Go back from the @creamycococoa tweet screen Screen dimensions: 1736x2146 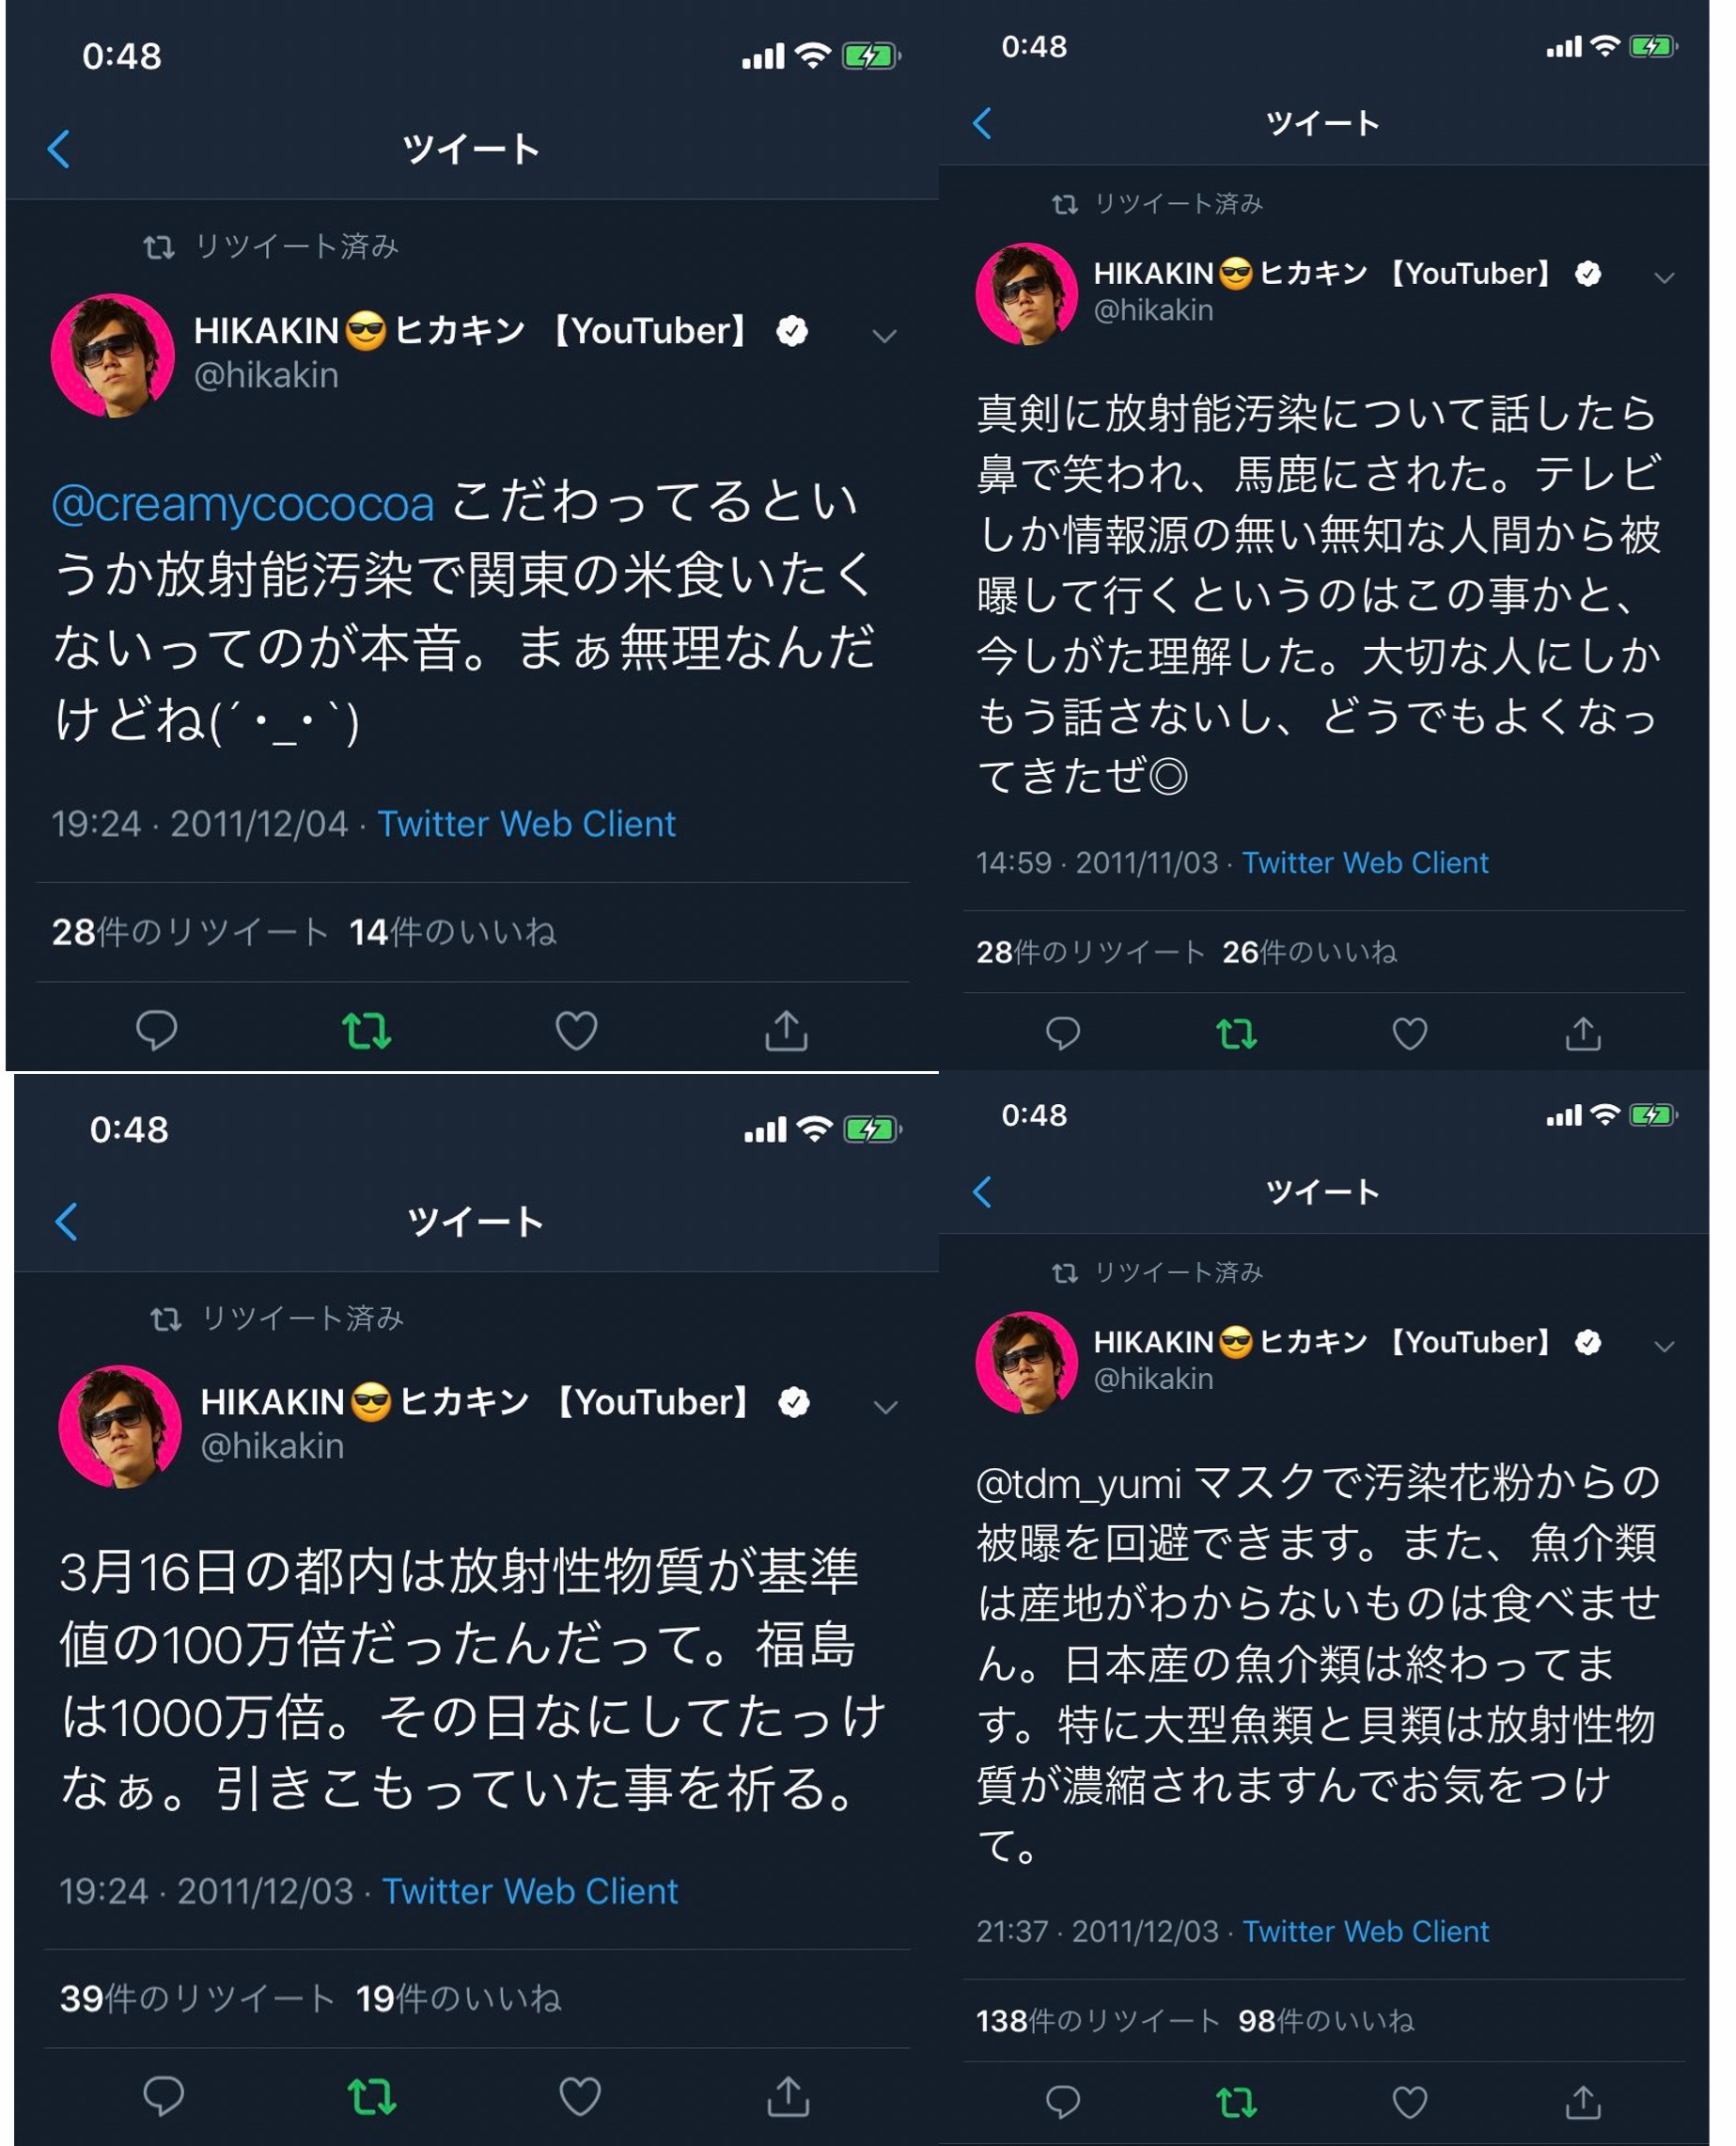[x=59, y=150]
